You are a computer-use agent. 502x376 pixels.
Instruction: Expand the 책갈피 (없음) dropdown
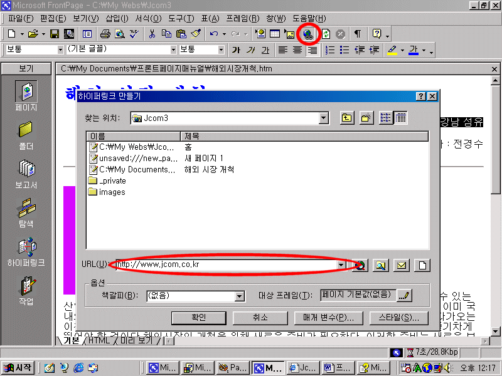point(240,296)
